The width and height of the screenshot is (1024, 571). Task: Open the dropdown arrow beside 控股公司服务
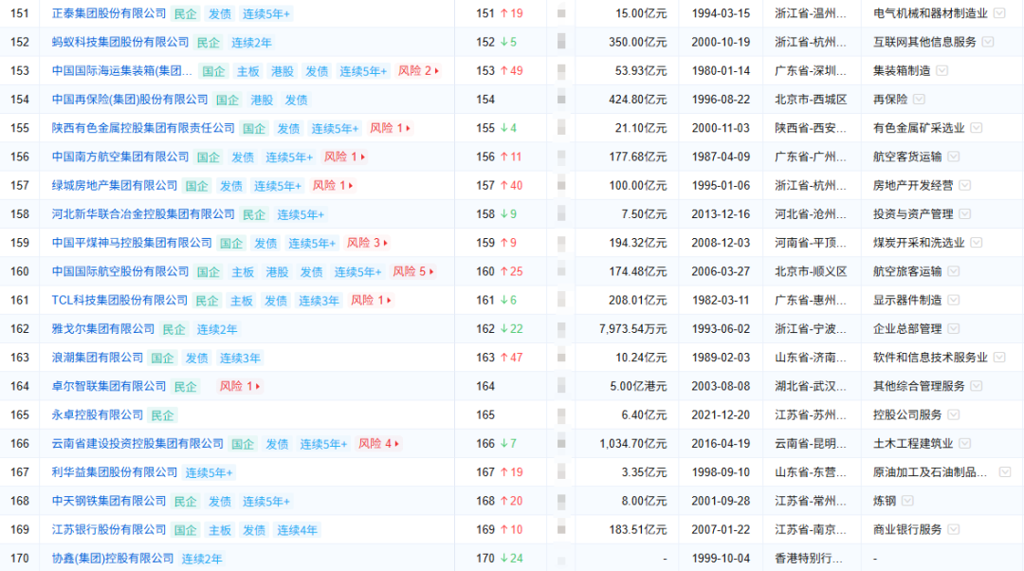954,414
